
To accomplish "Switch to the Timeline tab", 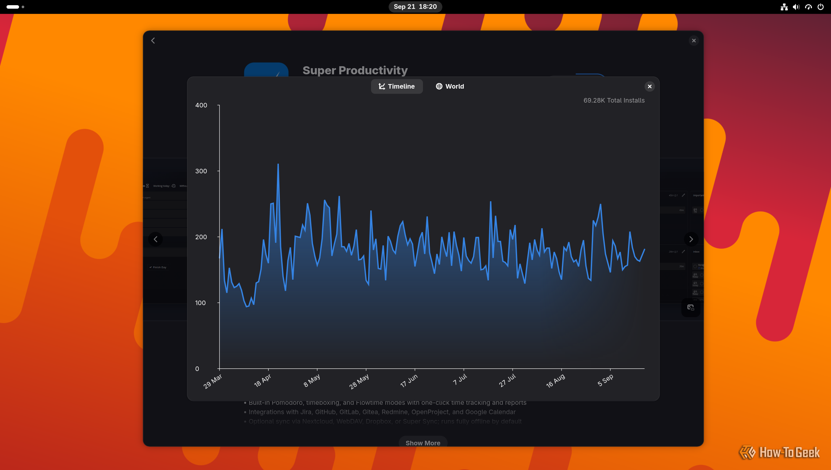I will coord(397,86).
